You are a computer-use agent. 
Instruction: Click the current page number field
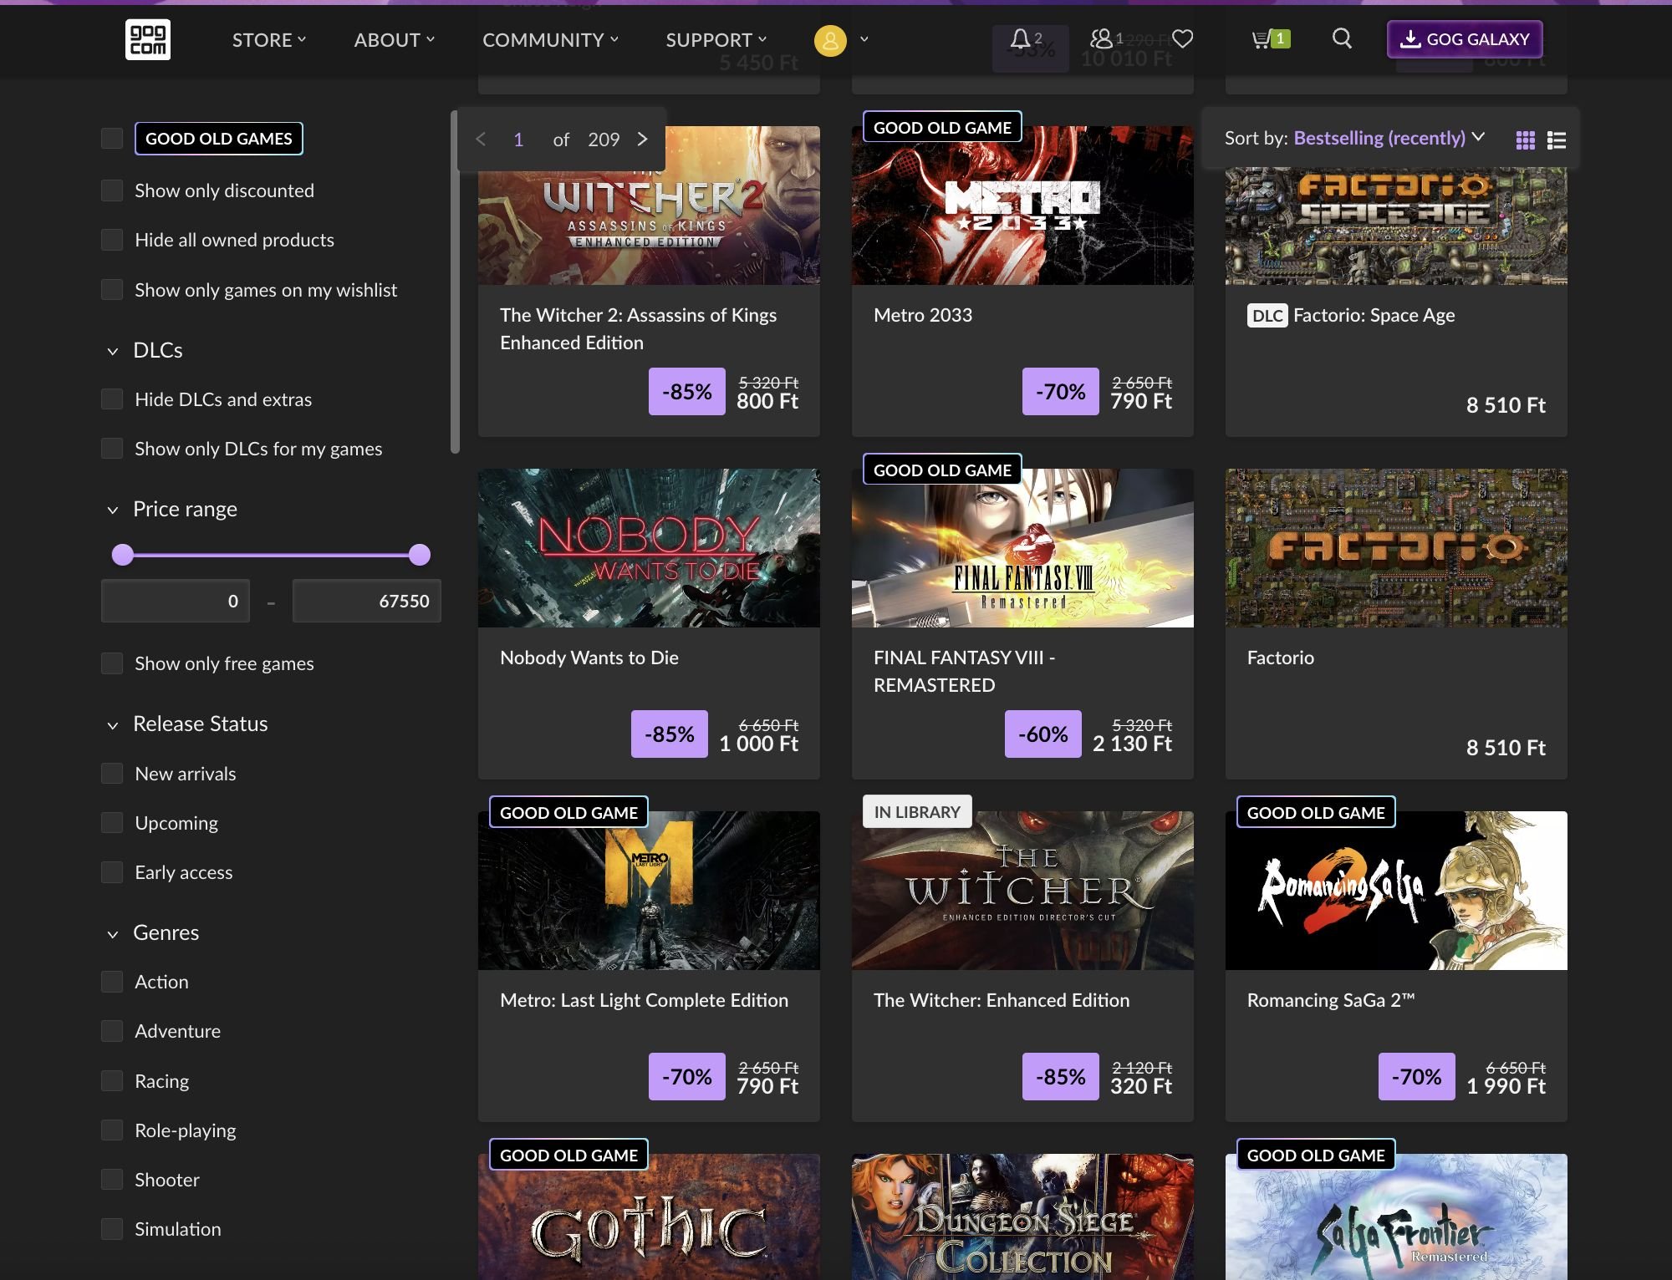pyautogui.click(x=518, y=140)
